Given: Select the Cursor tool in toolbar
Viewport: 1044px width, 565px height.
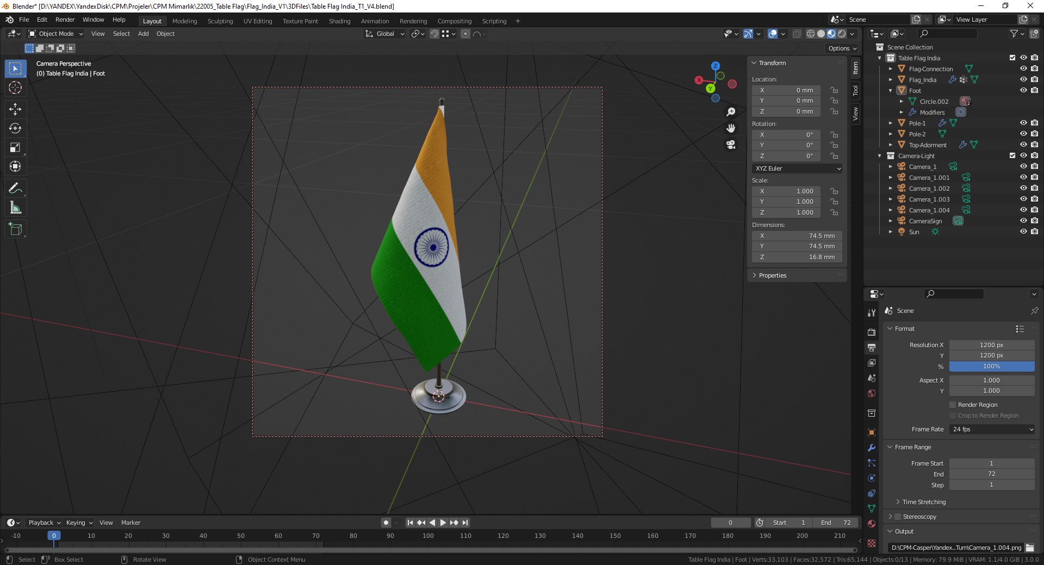Looking at the screenshot, I should click(15, 87).
